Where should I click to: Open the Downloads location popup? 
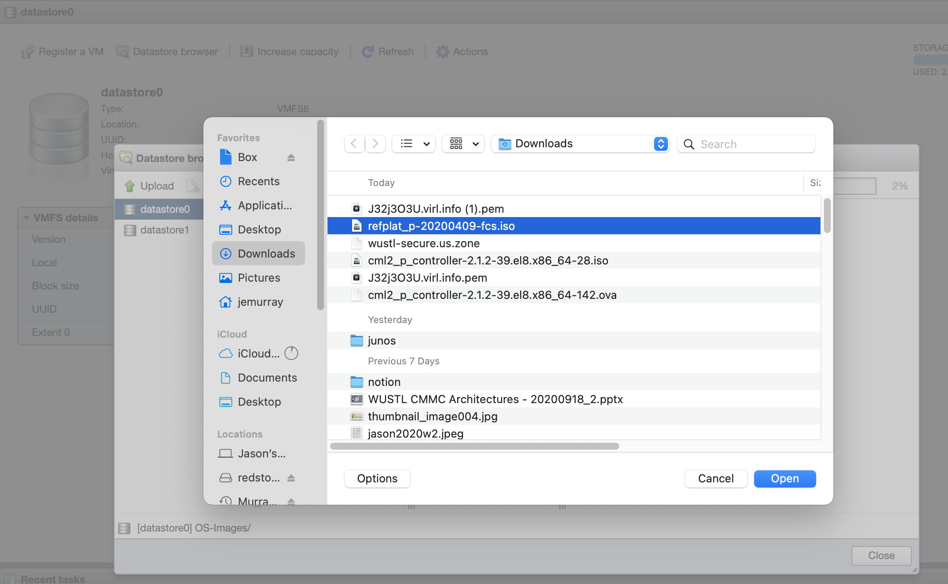(x=580, y=144)
